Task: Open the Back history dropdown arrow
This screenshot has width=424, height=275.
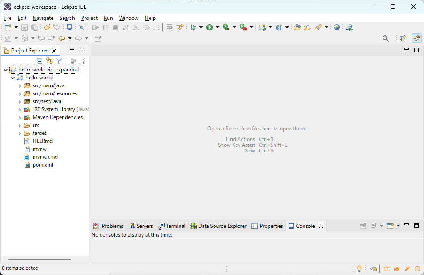Action: tap(70, 38)
